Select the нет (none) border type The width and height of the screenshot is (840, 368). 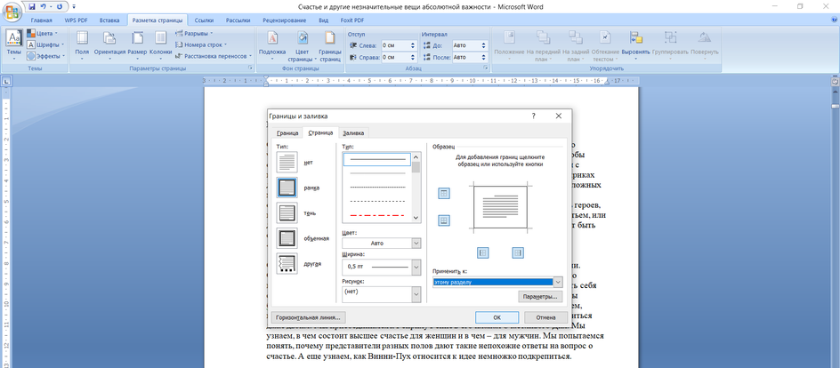tap(287, 162)
